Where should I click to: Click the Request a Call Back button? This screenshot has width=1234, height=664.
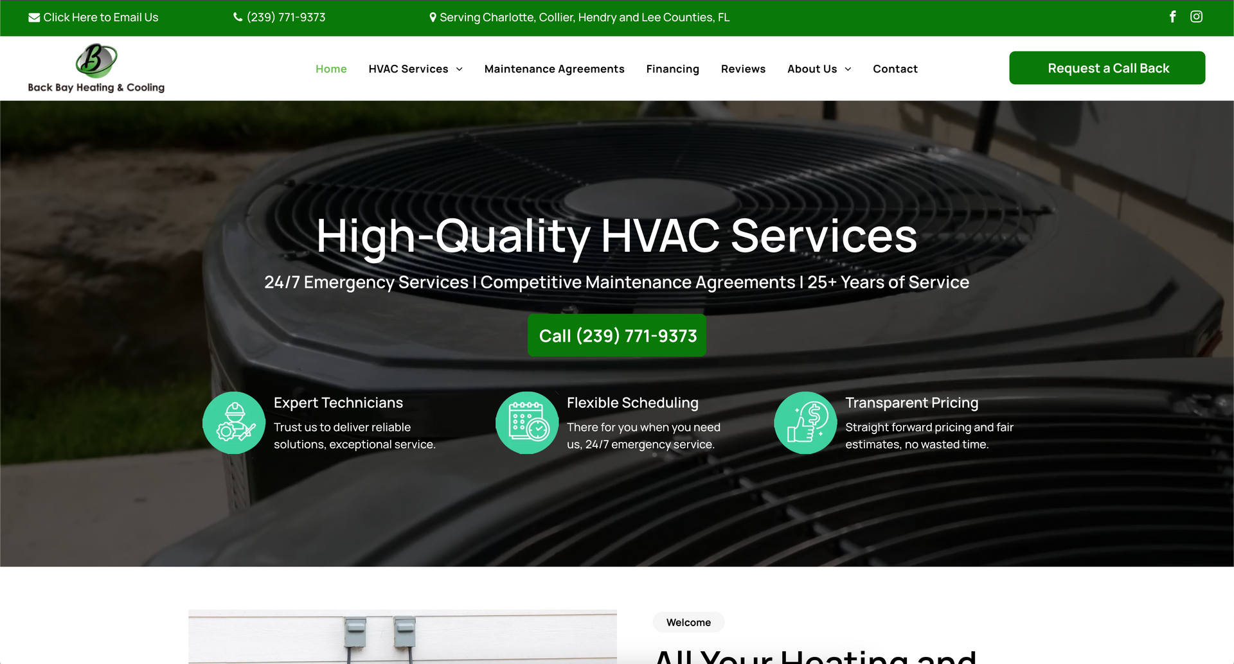pos(1107,67)
